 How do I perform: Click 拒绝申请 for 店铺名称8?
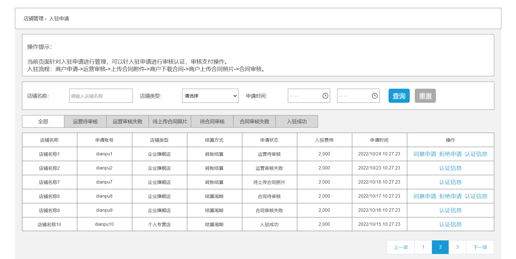click(x=451, y=196)
